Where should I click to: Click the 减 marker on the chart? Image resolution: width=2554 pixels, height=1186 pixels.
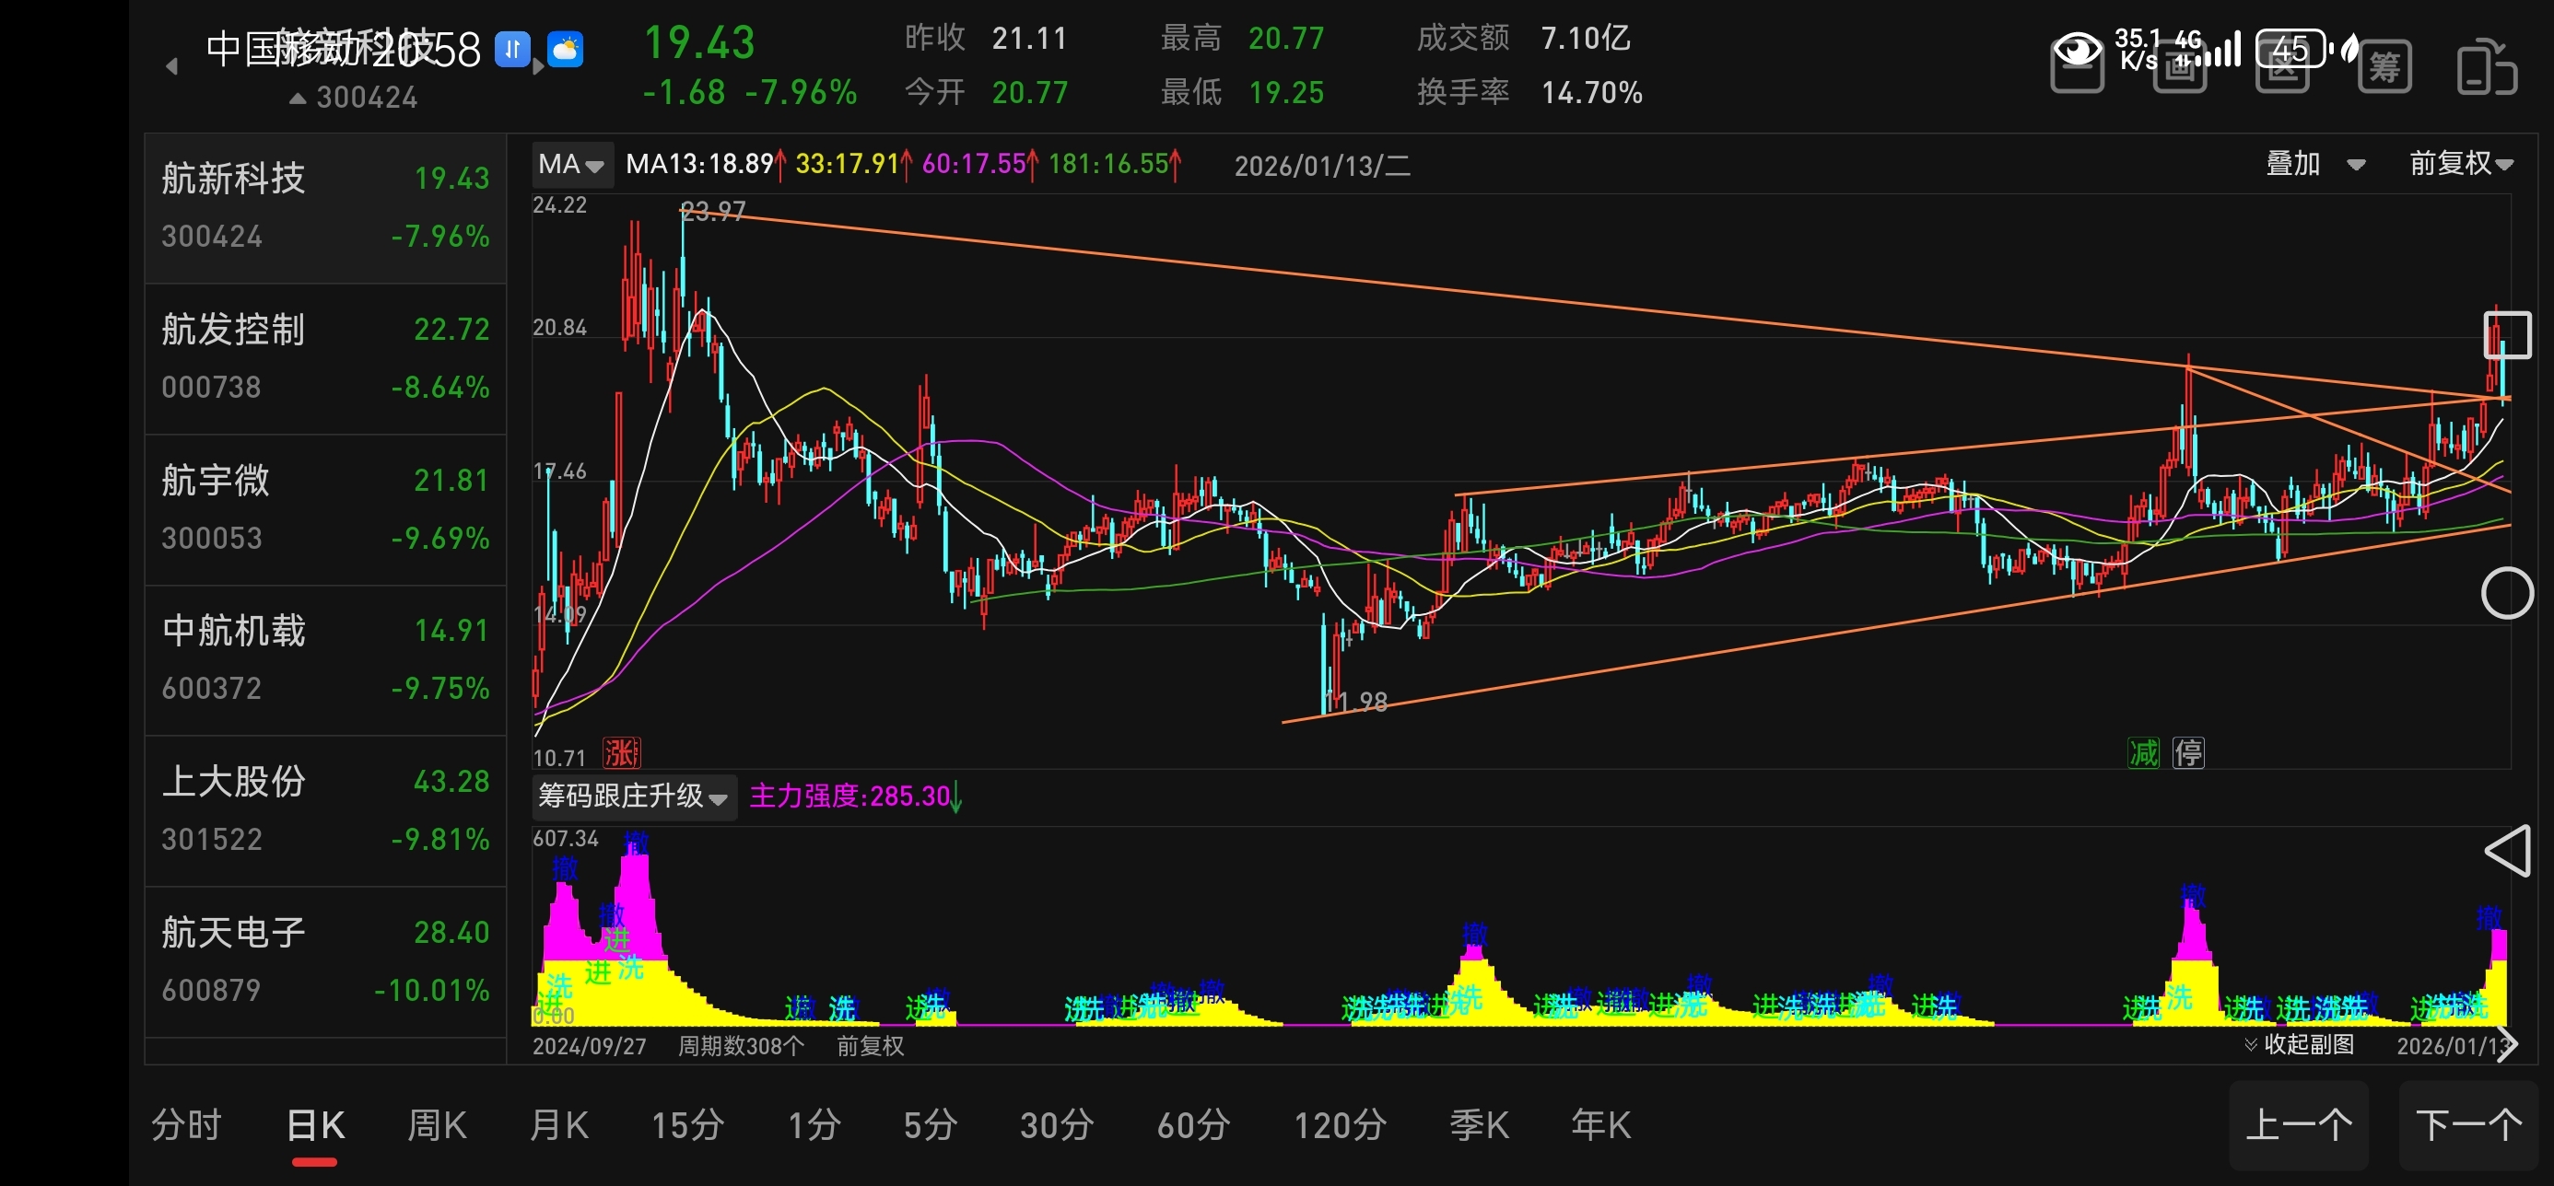(2142, 753)
